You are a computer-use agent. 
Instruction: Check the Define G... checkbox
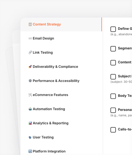tap(113, 29)
